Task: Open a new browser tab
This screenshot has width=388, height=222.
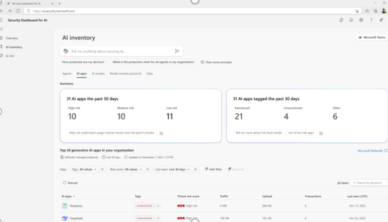Action: click(x=59, y=4)
